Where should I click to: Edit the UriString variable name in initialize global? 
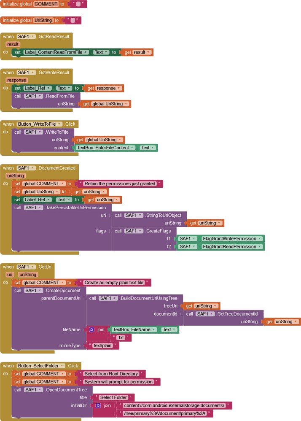click(x=43, y=20)
